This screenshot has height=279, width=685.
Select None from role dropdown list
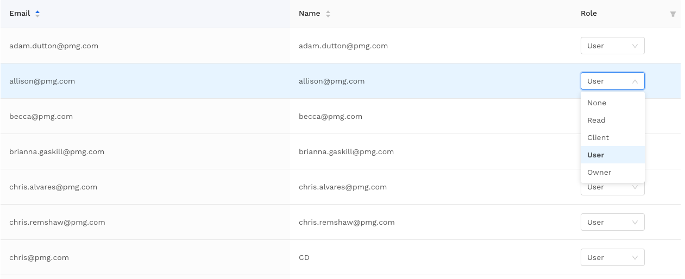(x=596, y=103)
